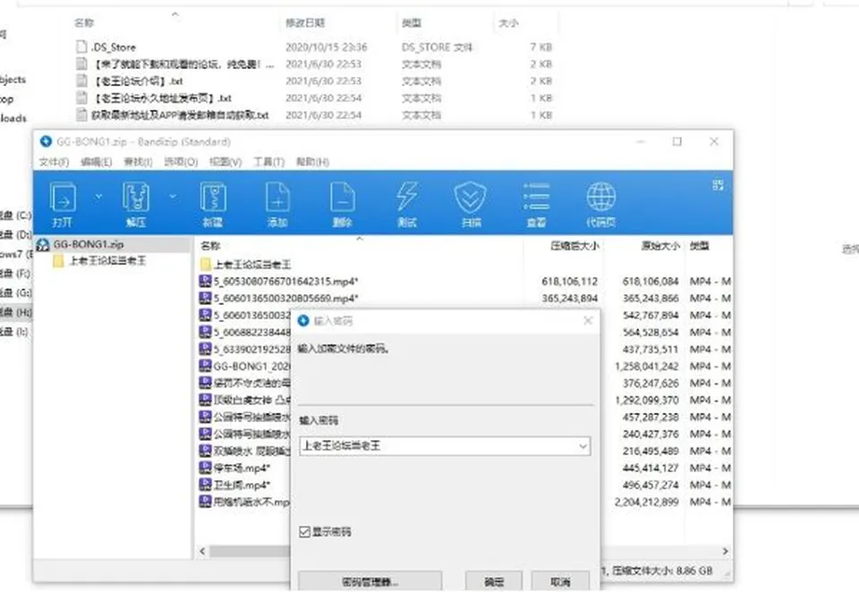Image resolution: width=859 pixels, height=592 pixels.
Task: Expand the Extract button dropdown arrow
Action: tap(173, 196)
